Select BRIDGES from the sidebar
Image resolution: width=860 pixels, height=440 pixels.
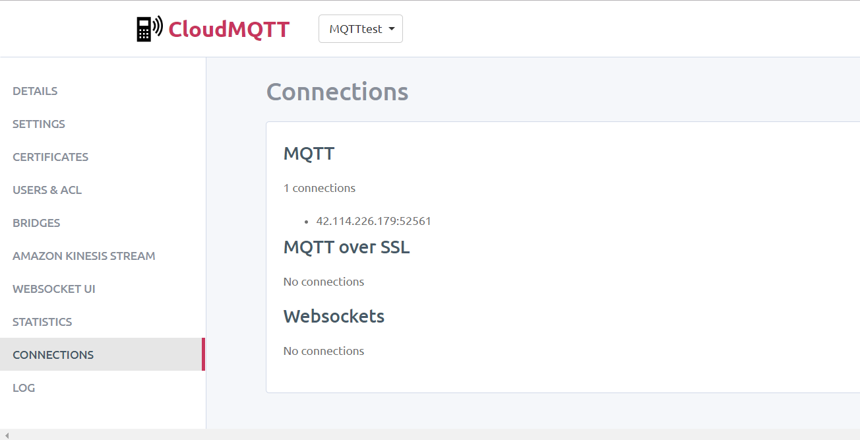pos(36,222)
